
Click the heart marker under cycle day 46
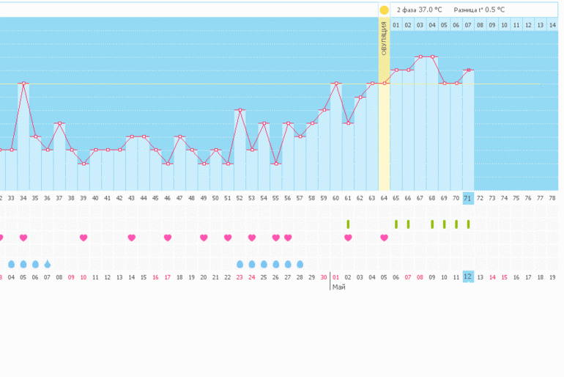click(168, 238)
